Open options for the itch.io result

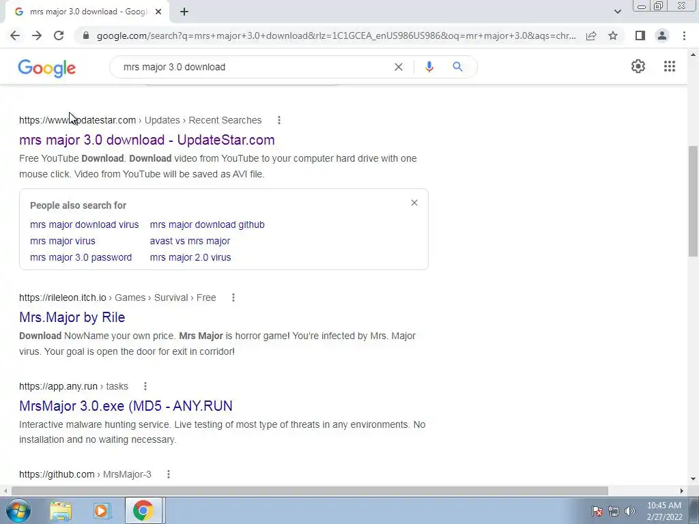tap(233, 297)
